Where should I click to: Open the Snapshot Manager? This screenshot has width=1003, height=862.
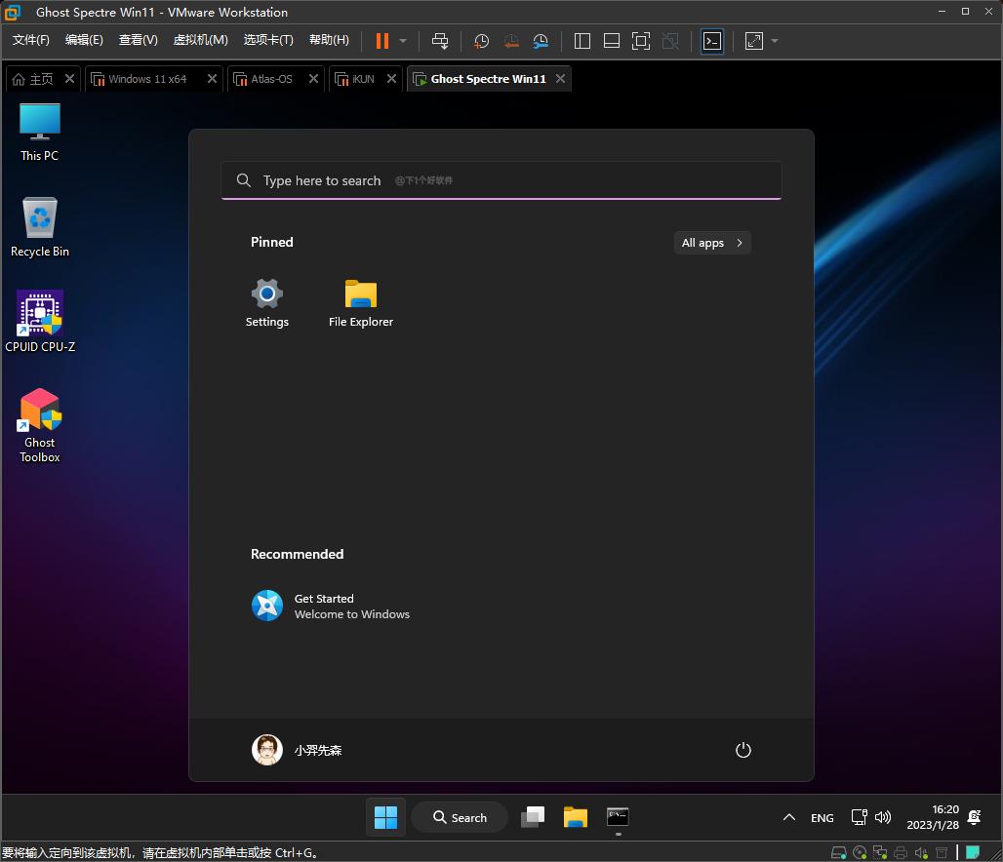coord(541,41)
